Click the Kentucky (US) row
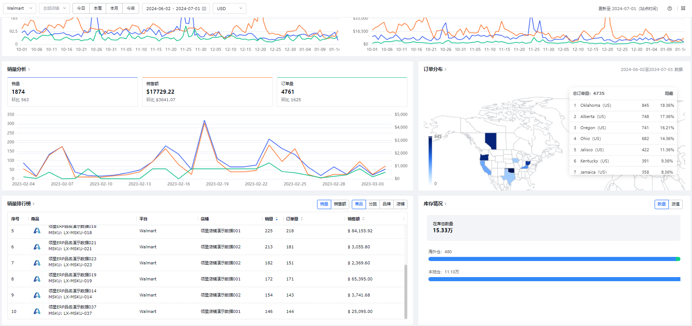Screen dimensions: 692x326 point(624,161)
